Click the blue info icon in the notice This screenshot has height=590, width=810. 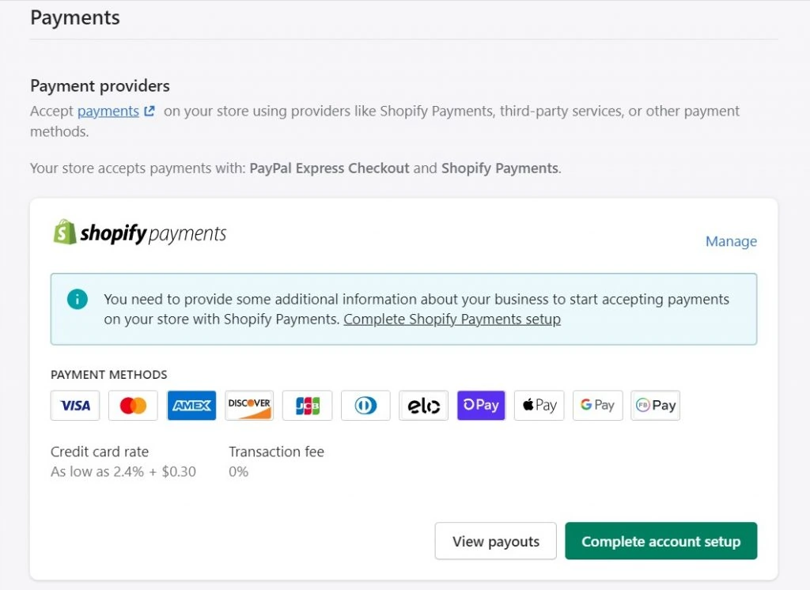tap(77, 299)
